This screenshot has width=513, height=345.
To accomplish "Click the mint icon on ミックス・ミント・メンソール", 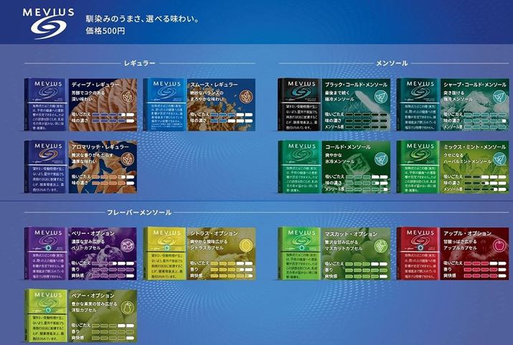I will [x=499, y=159].
